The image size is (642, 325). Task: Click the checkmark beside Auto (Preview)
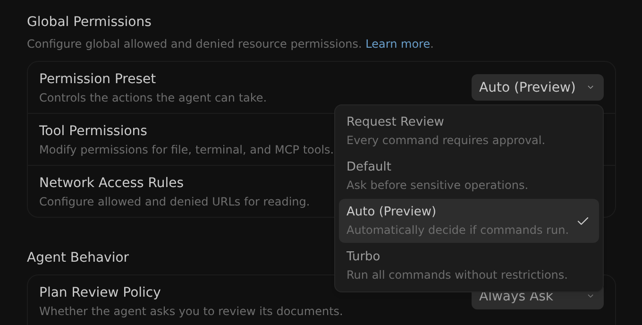coord(583,221)
